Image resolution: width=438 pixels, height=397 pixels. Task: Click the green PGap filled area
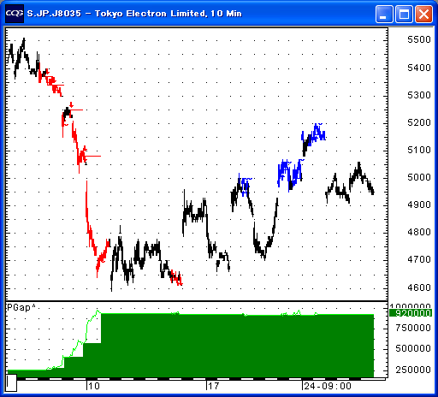click(x=237, y=346)
